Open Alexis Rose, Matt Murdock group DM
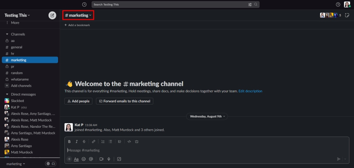The height and width of the screenshot is (168, 354). [30, 120]
